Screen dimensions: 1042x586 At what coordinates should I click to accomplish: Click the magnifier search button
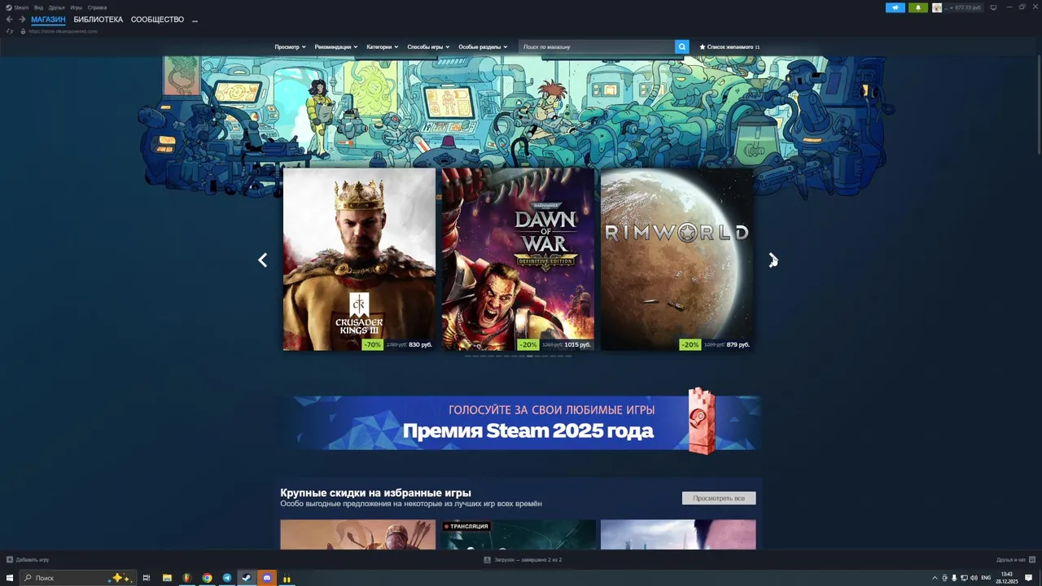pos(682,47)
